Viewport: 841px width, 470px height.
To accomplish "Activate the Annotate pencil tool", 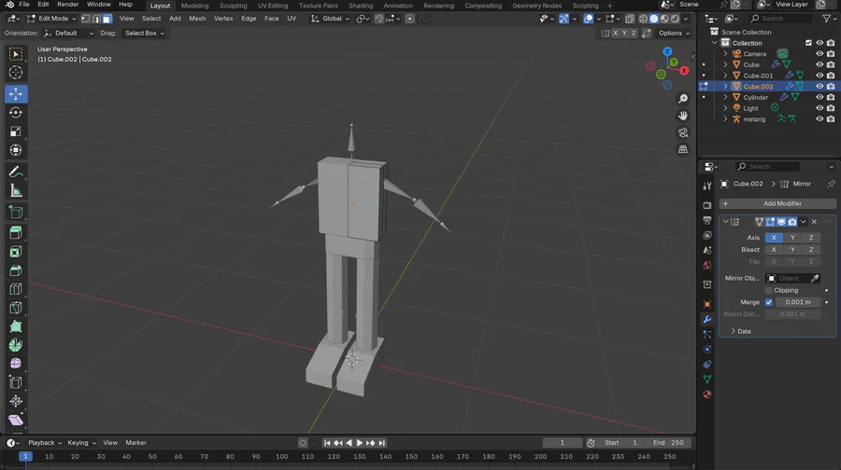I will point(16,172).
